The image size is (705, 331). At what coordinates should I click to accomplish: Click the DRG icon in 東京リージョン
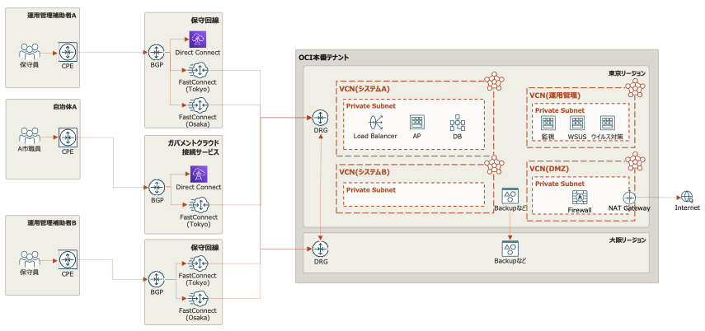320,118
